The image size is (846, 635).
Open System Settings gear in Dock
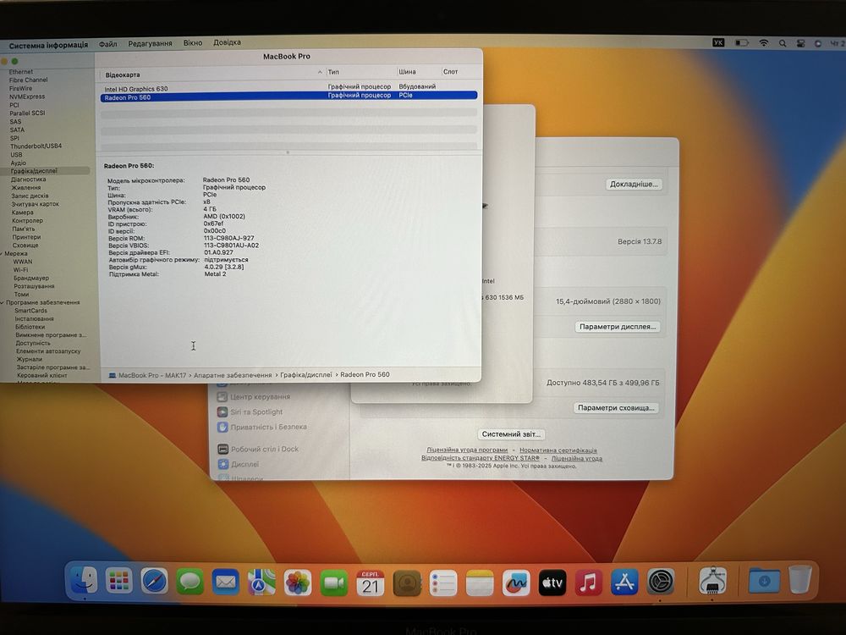click(661, 583)
